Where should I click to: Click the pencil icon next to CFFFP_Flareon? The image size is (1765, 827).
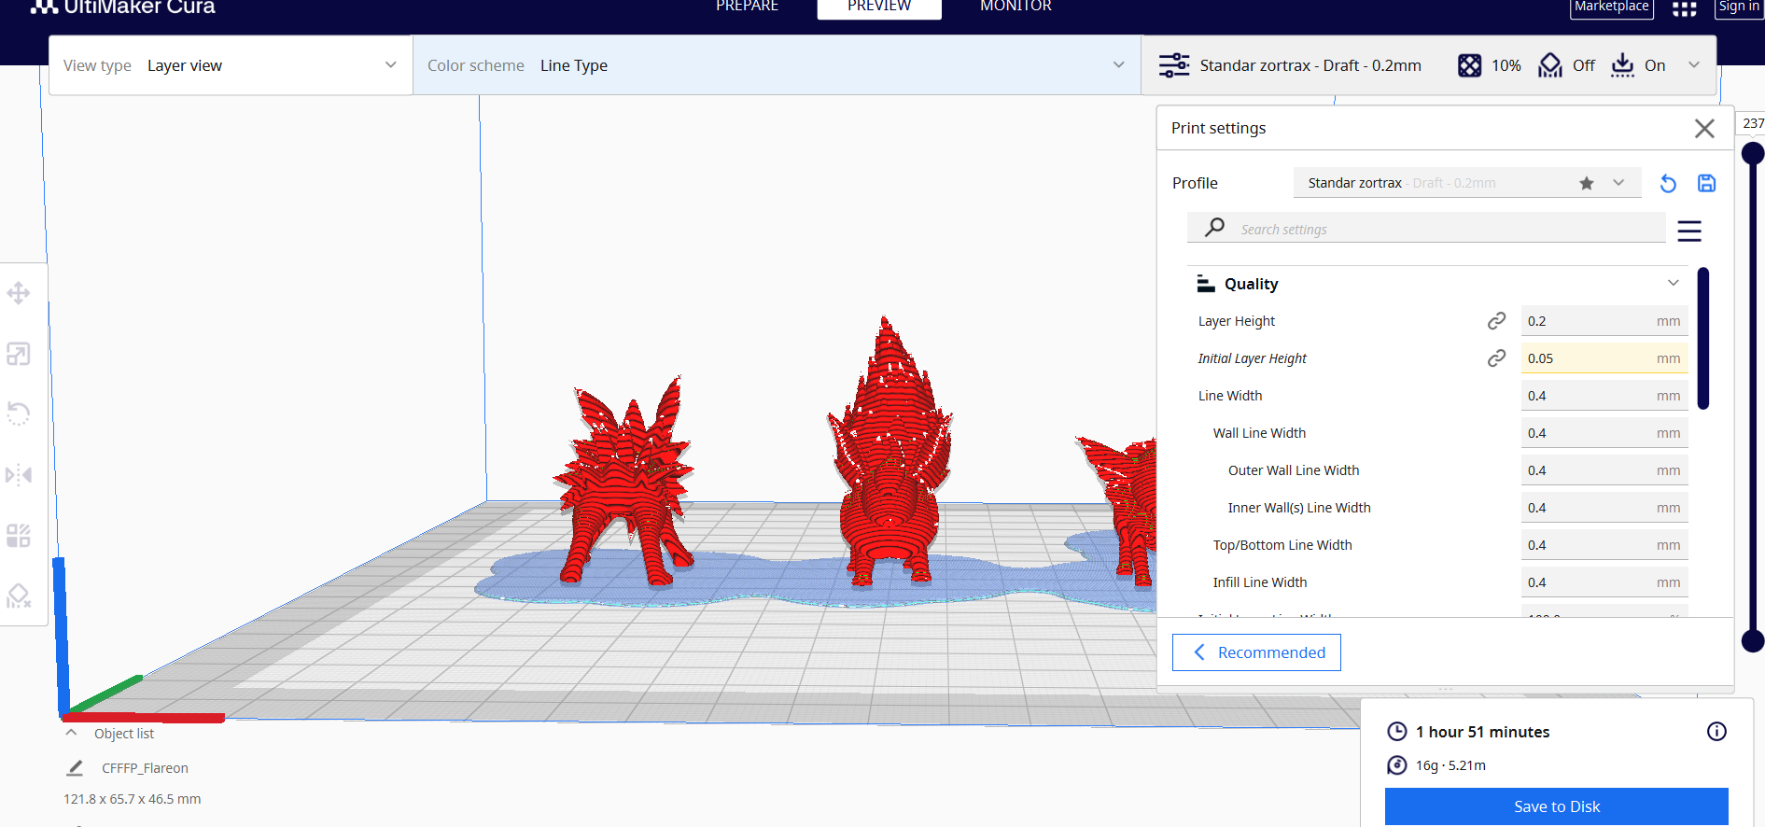(x=76, y=768)
